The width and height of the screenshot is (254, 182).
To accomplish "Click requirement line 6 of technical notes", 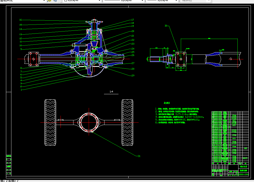I will point(170,123).
